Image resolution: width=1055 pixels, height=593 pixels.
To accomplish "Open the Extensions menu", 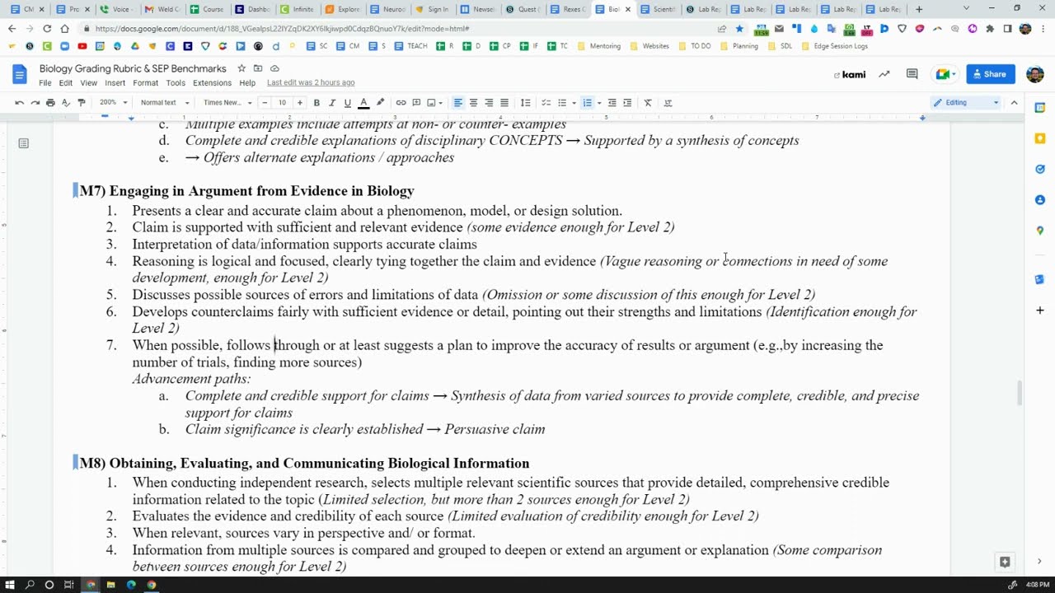I will click(212, 83).
